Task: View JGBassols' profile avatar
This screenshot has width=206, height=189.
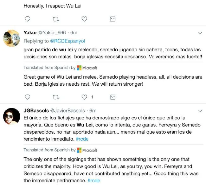Action: tap(12, 116)
